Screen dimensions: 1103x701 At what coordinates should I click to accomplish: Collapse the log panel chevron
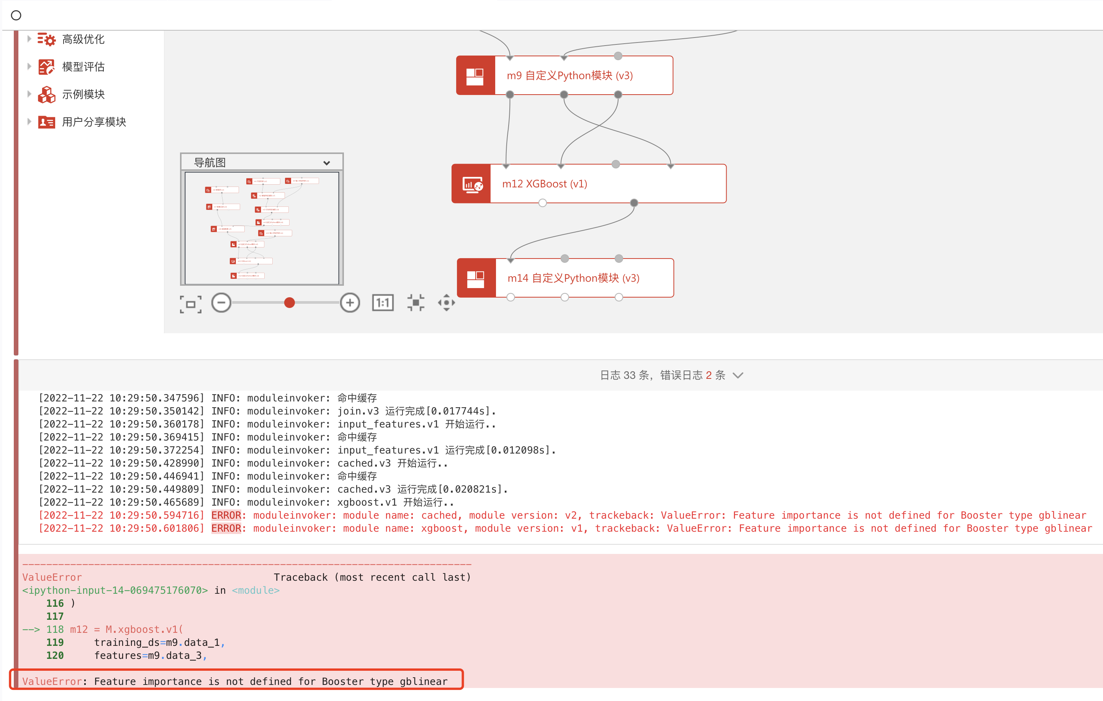(738, 376)
